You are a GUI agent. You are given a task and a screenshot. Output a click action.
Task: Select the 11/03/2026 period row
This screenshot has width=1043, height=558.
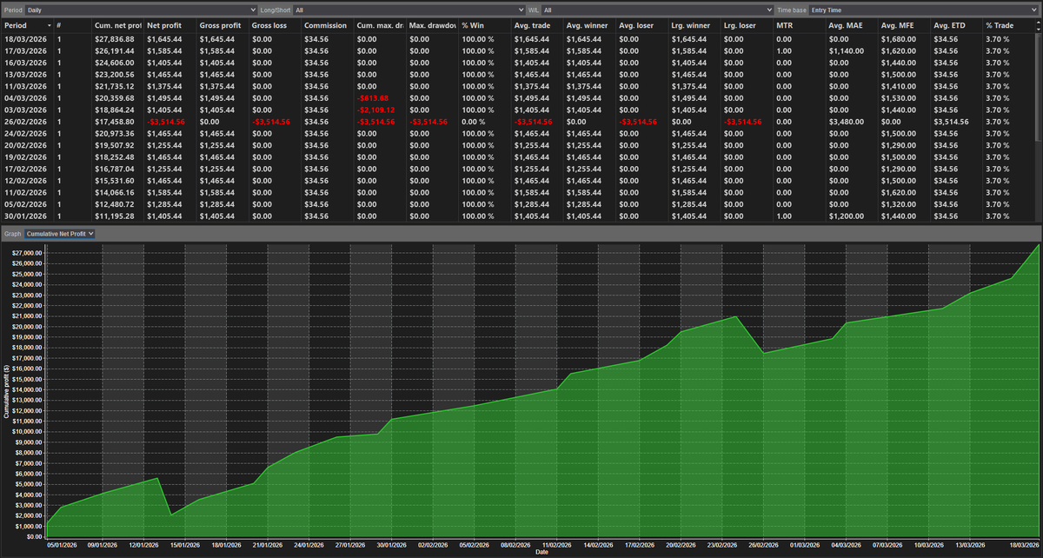coord(518,86)
